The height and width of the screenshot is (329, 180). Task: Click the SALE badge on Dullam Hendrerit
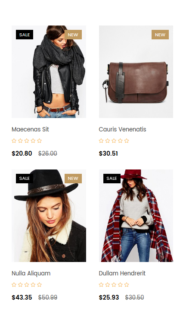click(x=112, y=179)
